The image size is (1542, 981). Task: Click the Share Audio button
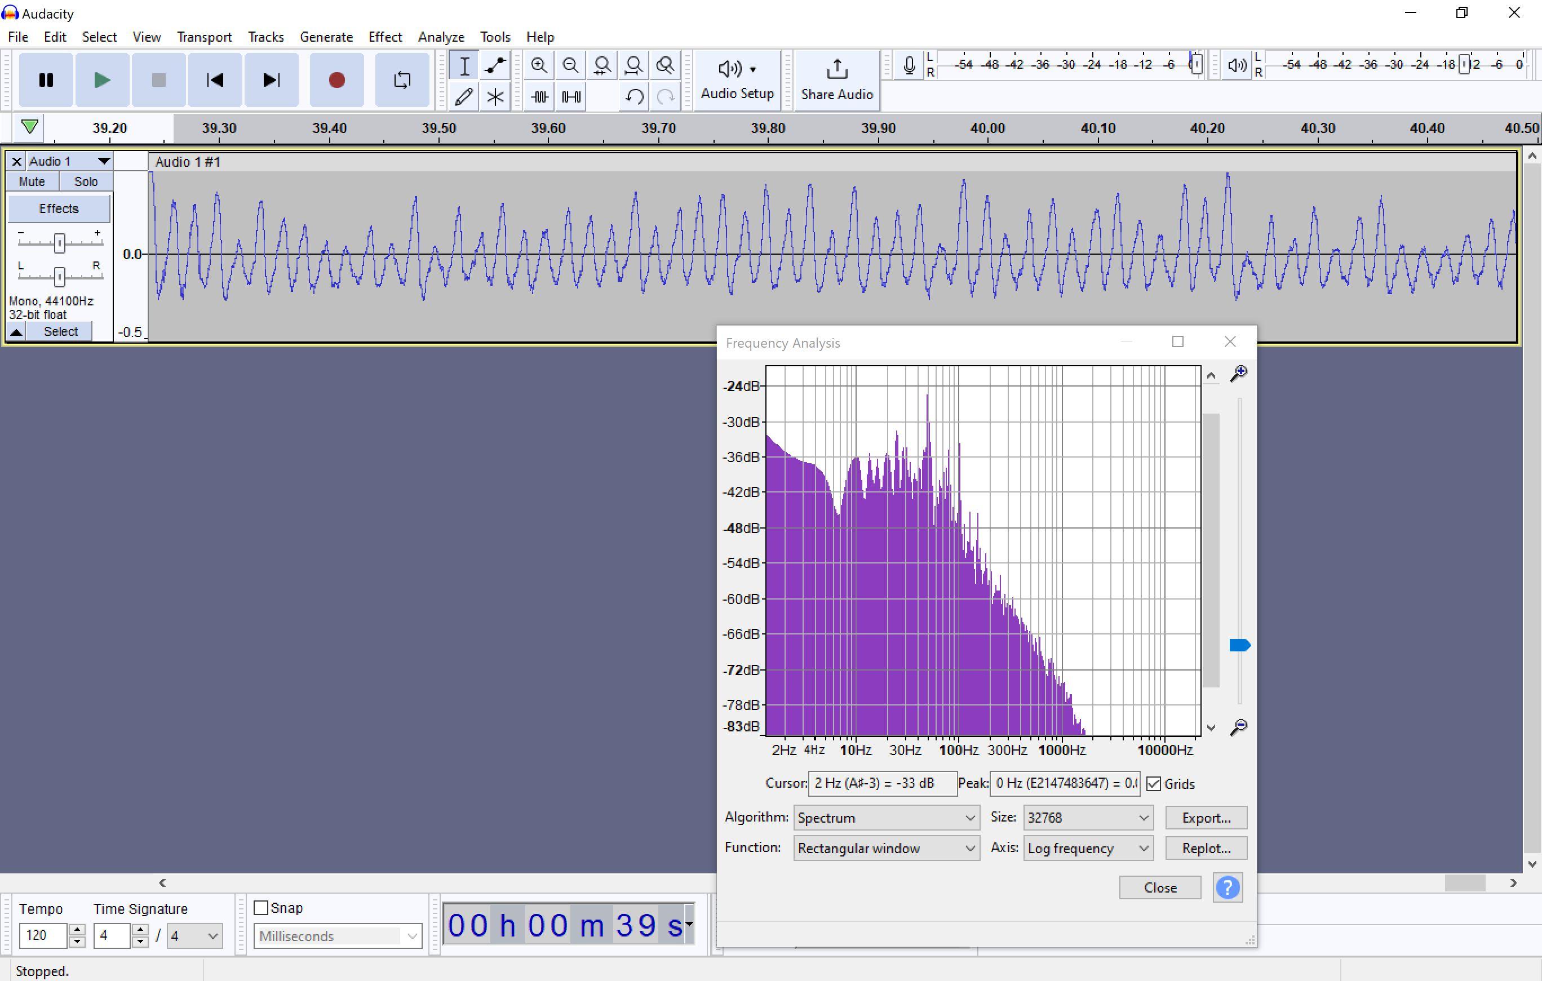click(x=837, y=80)
